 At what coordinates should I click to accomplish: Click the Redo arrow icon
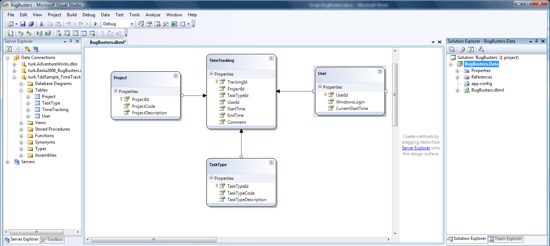81,24
